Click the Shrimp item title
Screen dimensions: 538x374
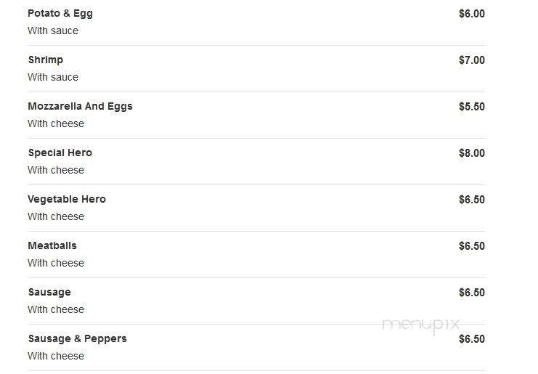pyautogui.click(x=46, y=60)
